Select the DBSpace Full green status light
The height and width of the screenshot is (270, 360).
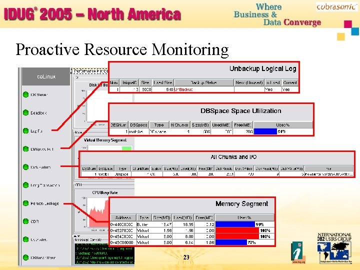tap(25, 149)
